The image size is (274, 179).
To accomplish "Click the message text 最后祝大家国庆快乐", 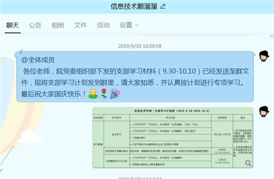I will click(51, 94).
